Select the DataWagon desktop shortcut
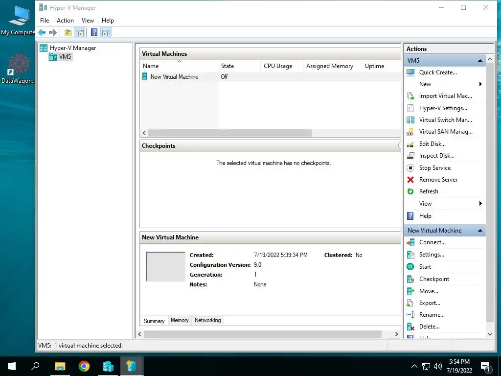The image size is (501, 376). coord(18,69)
